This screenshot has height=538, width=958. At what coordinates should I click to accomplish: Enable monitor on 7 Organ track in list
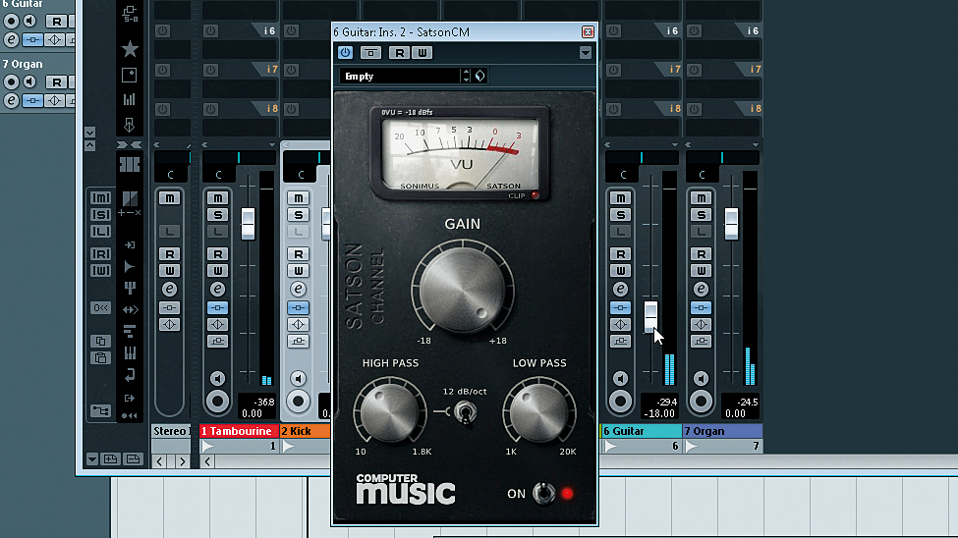tap(29, 81)
